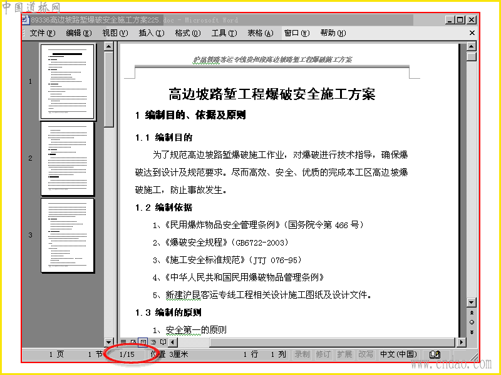
Task: Switch to Outline view icon
Action: (153, 342)
